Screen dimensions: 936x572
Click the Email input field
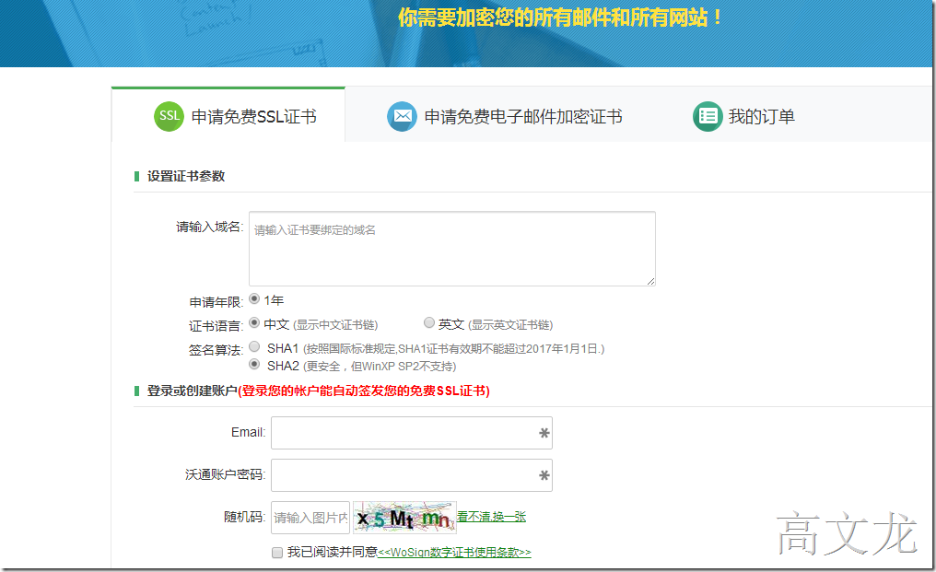click(x=411, y=433)
